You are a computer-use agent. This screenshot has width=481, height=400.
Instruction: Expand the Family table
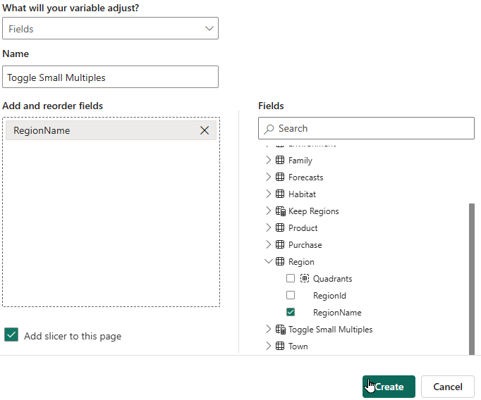coord(269,160)
